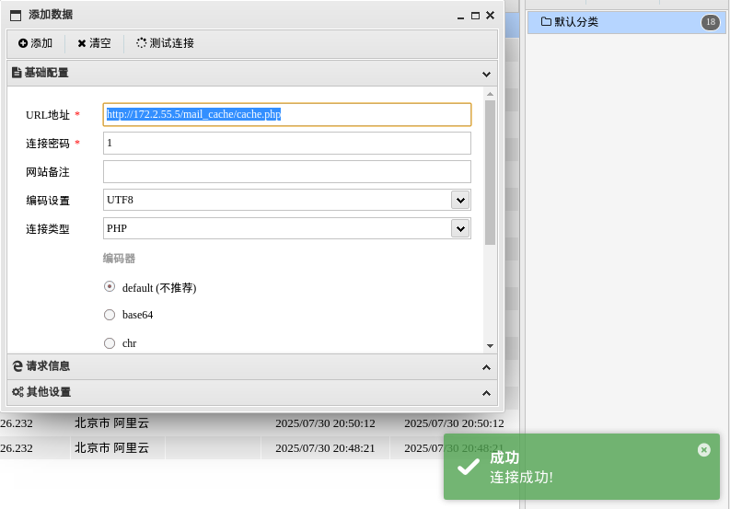
Task: Click the URL地址 input field
Action: coord(287,114)
